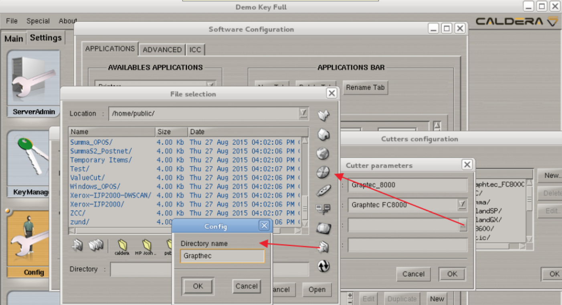This screenshot has width=562, height=305.
Task: Click the network computers icon in File selection
Action: click(x=323, y=209)
